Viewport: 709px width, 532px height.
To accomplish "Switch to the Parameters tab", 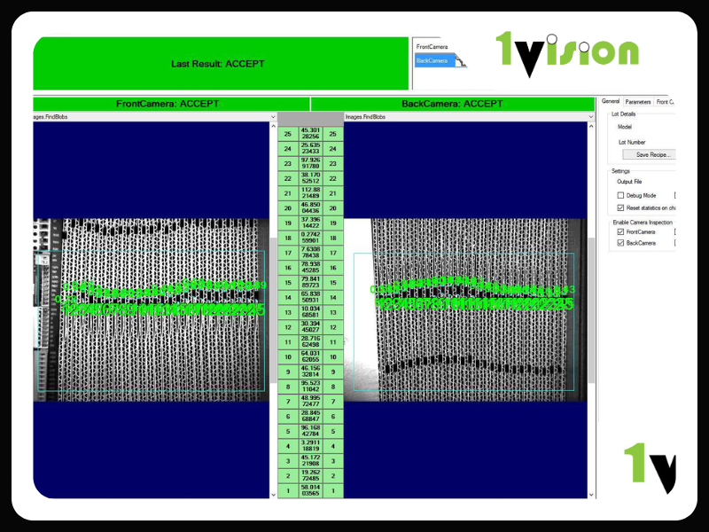I will point(637,102).
